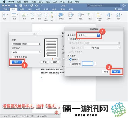Click the page preview thumbnail
Screen dimensions: 128x118
point(51,48)
